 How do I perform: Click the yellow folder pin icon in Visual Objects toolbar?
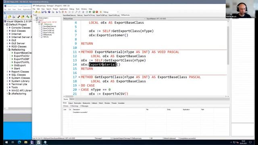[x=23, y=17]
